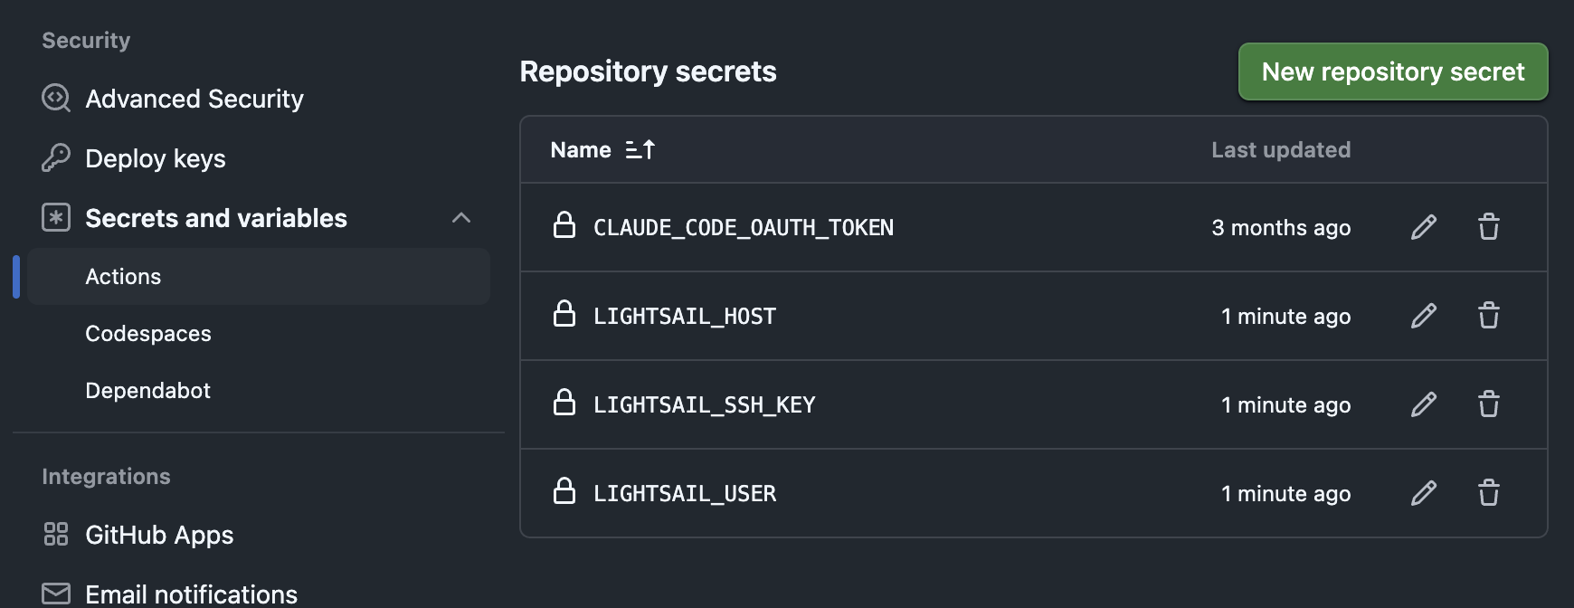
Task: Open the Dependabot secrets sub-item
Action: pyautogui.click(x=147, y=391)
